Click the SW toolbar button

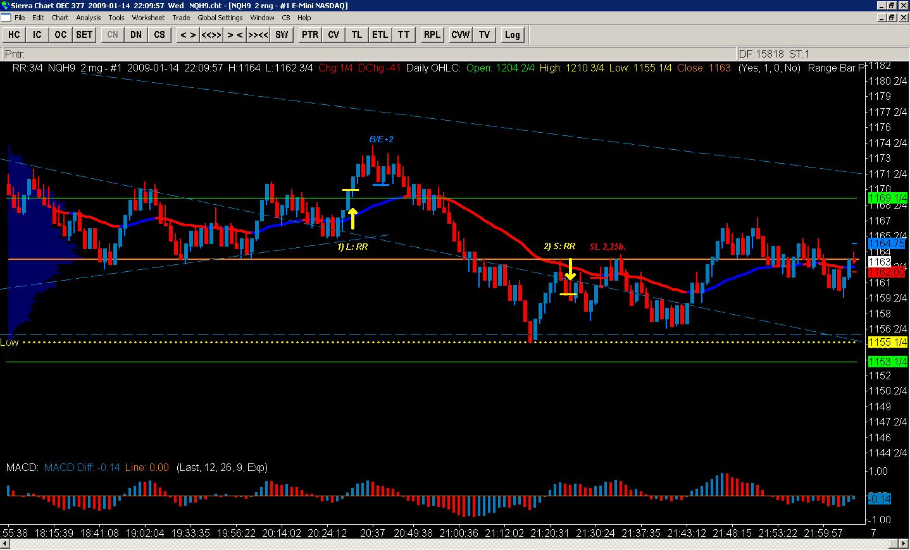pos(282,35)
